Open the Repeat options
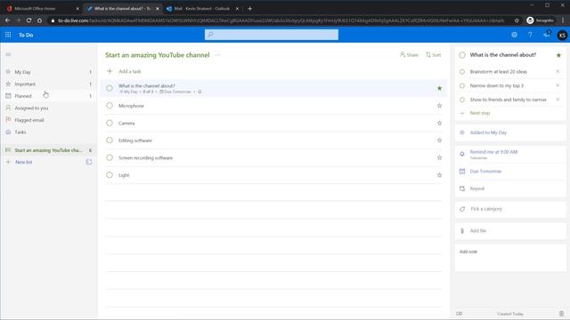 [510, 188]
